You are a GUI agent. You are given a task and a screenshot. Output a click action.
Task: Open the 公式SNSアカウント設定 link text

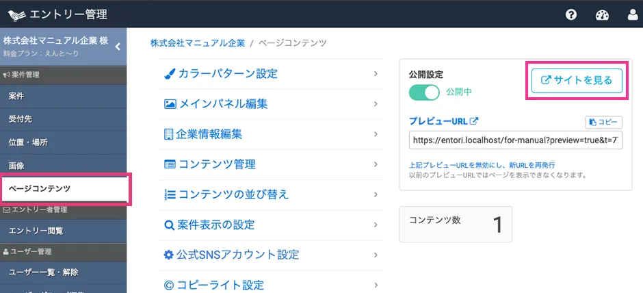(237, 255)
